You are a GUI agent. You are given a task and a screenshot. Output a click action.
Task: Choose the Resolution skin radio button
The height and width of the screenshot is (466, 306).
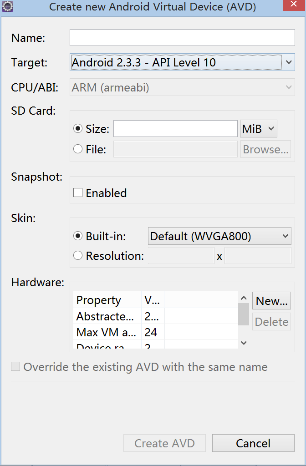pyautogui.click(x=78, y=255)
